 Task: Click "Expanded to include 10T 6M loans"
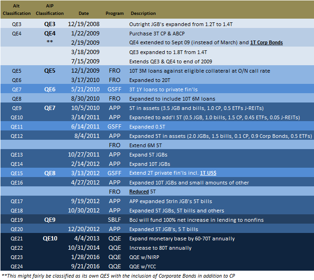point(172,99)
